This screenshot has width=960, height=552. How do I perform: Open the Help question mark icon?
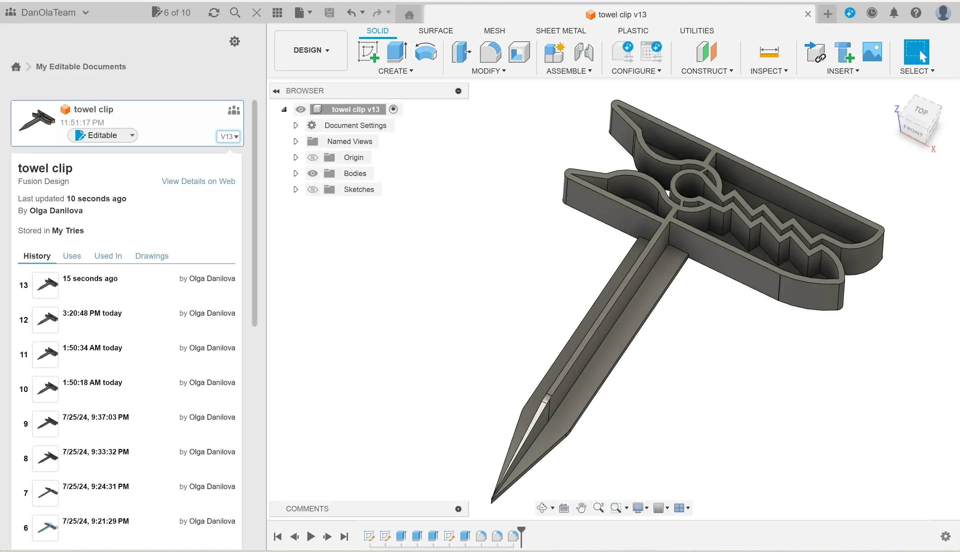coord(916,13)
